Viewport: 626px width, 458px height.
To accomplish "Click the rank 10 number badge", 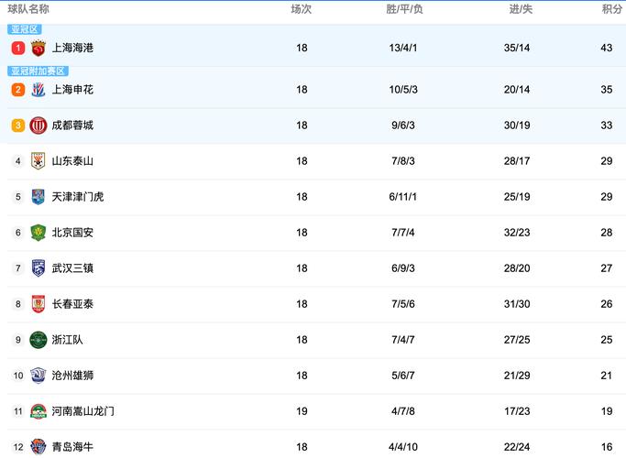I will point(18,376).
